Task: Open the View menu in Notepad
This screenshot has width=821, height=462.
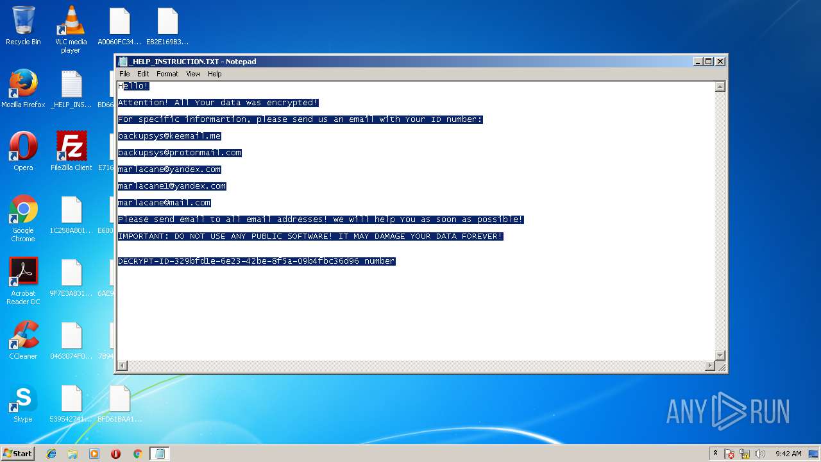Action: [193, 74]
